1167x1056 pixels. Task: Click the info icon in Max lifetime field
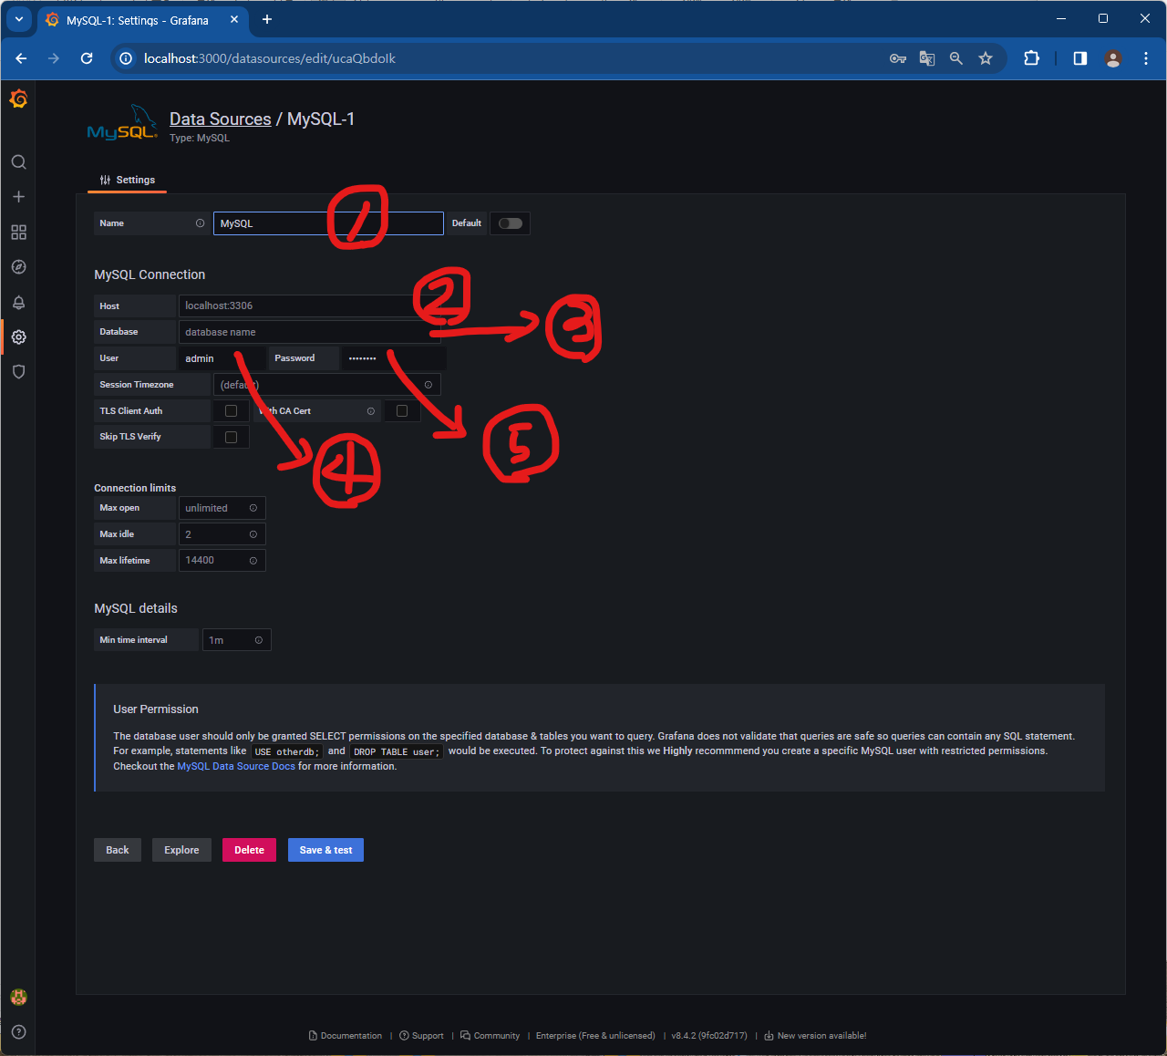(x=253, y=561)
